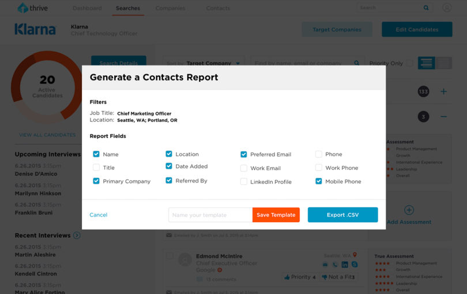467x294 pixels.
Task: Switch to compact list view icon
Action: [x=443, y=63]
